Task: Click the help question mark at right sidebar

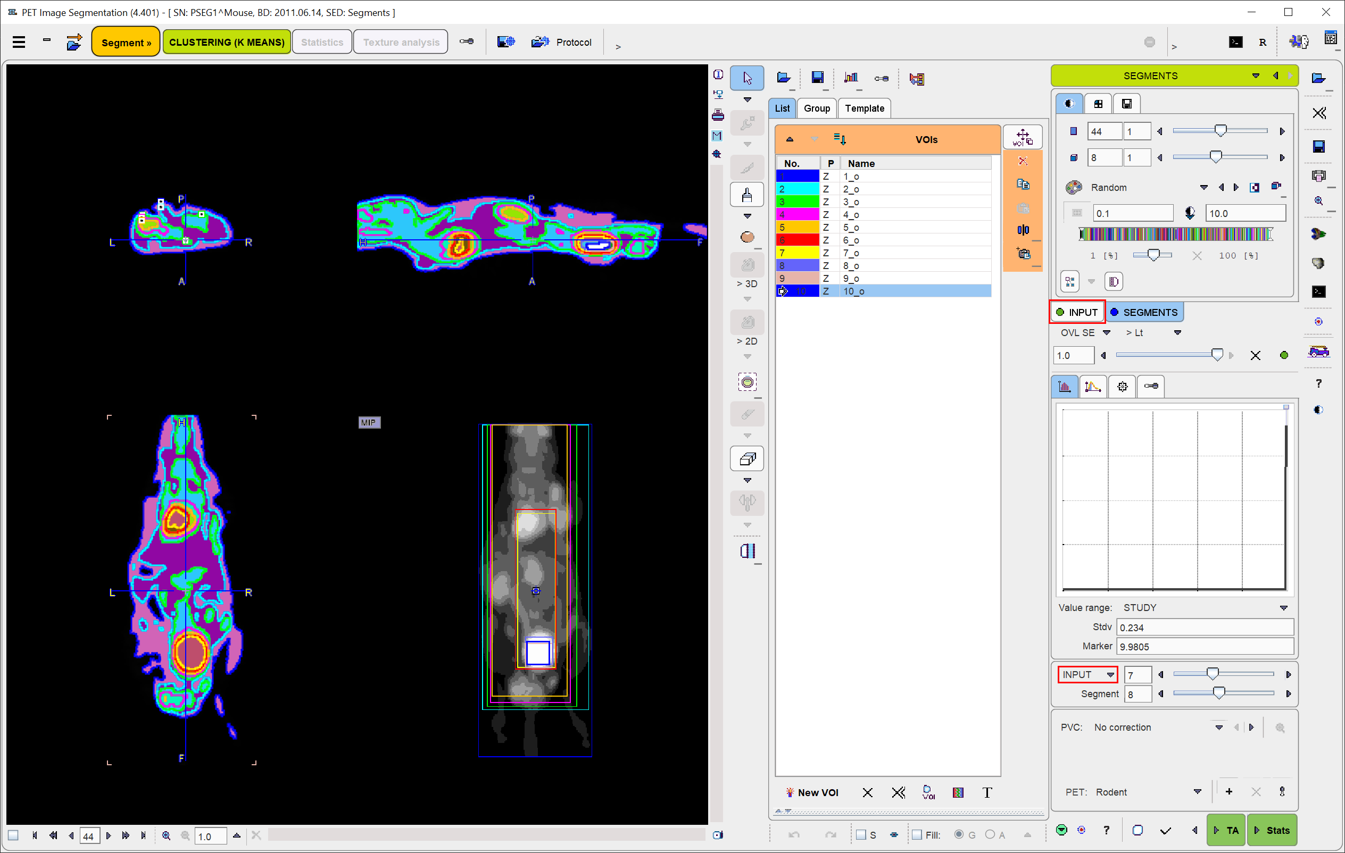Action: (1318, 383)
